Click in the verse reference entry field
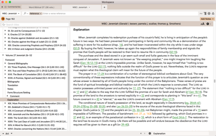Viewport: 216px width, 136px height. pyautogui.click(x=120, y=14)
